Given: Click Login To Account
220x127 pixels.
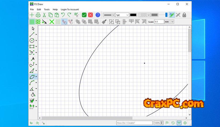Looking at the screenshot, I should click(70, 9).
